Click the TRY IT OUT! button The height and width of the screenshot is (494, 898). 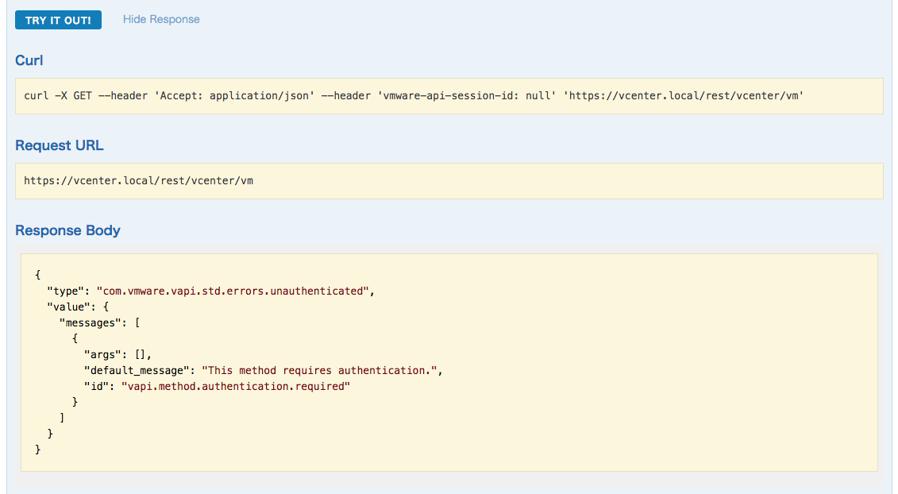coord(58,19)
